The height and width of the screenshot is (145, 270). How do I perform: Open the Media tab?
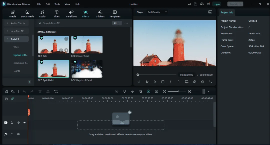[12, 14]
